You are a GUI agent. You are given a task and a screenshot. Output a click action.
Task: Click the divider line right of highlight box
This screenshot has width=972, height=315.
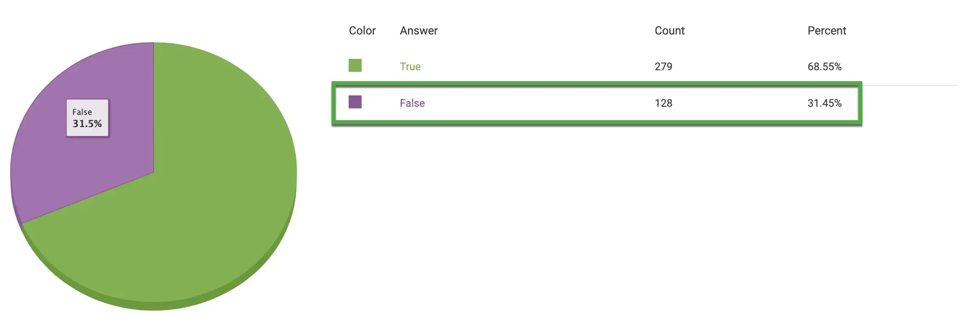coord(910,85)
